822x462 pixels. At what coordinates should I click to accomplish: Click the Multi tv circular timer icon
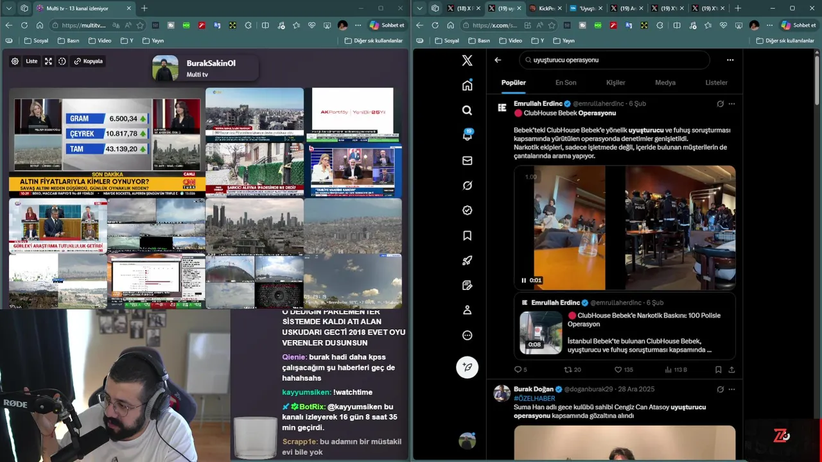[62, 61]
